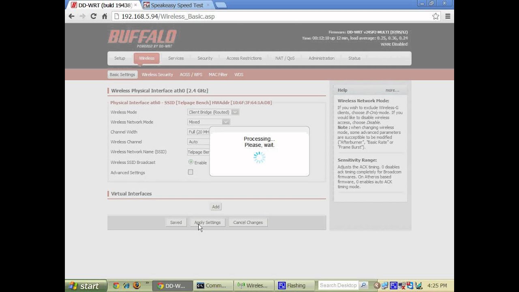Image resolution: width=519 pixels, height=292 pixels.
Task: Click the Windows start button
Action: point(86,286)
